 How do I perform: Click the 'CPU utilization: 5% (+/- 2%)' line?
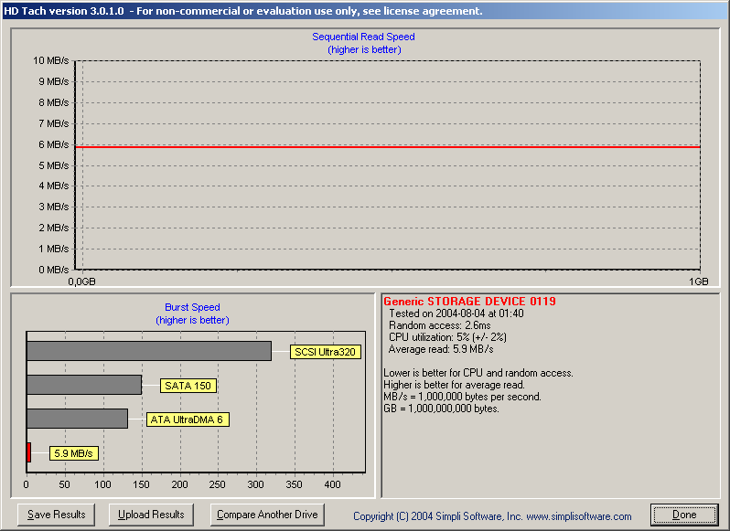447,337
